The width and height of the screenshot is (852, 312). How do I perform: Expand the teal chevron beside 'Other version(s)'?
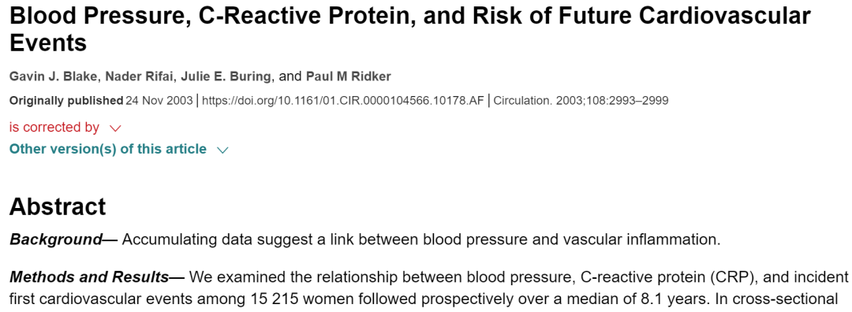point(222,150)
